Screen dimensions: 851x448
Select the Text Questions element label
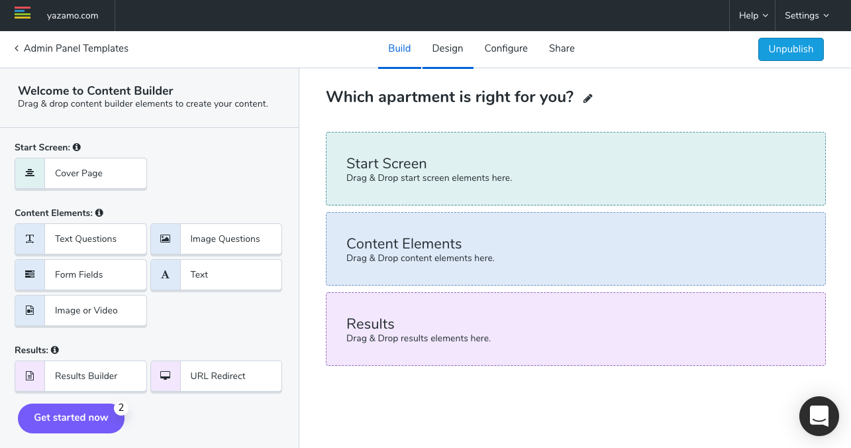coord(85,239)
